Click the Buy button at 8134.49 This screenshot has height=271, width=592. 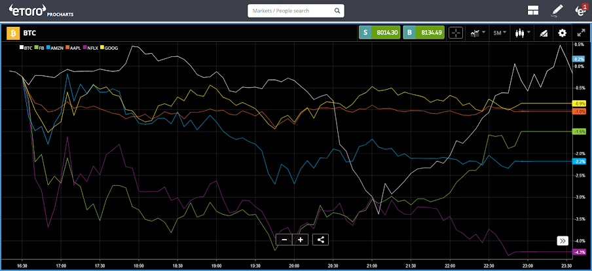point(424,33)
